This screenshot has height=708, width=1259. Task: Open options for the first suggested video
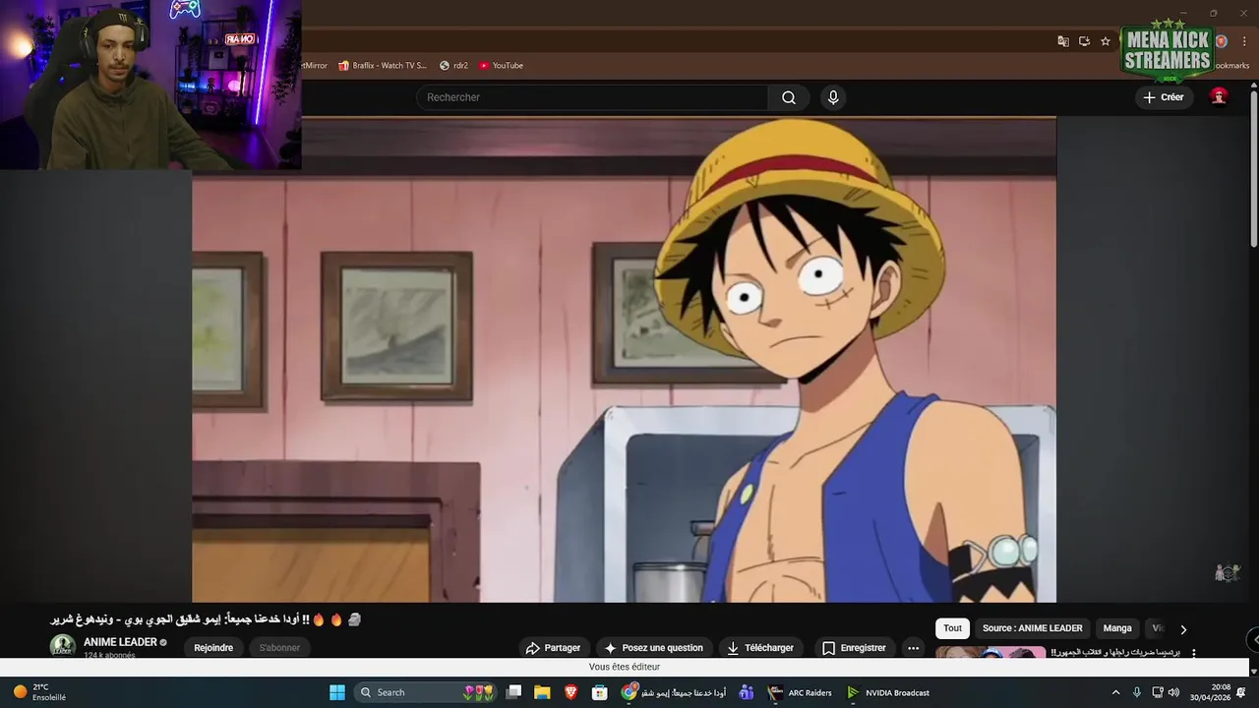(1194, 653)
